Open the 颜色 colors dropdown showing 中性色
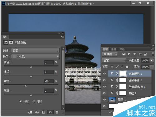This screenshot has height=117, width=156. (x=35, y=57)
